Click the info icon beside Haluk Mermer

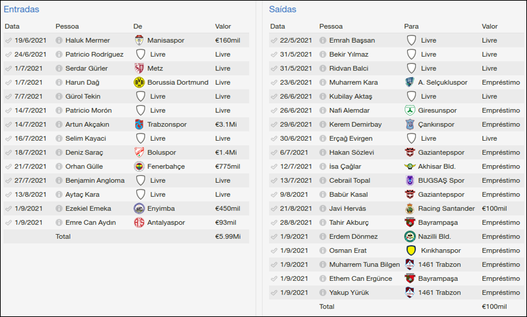[x=59, y=41]
